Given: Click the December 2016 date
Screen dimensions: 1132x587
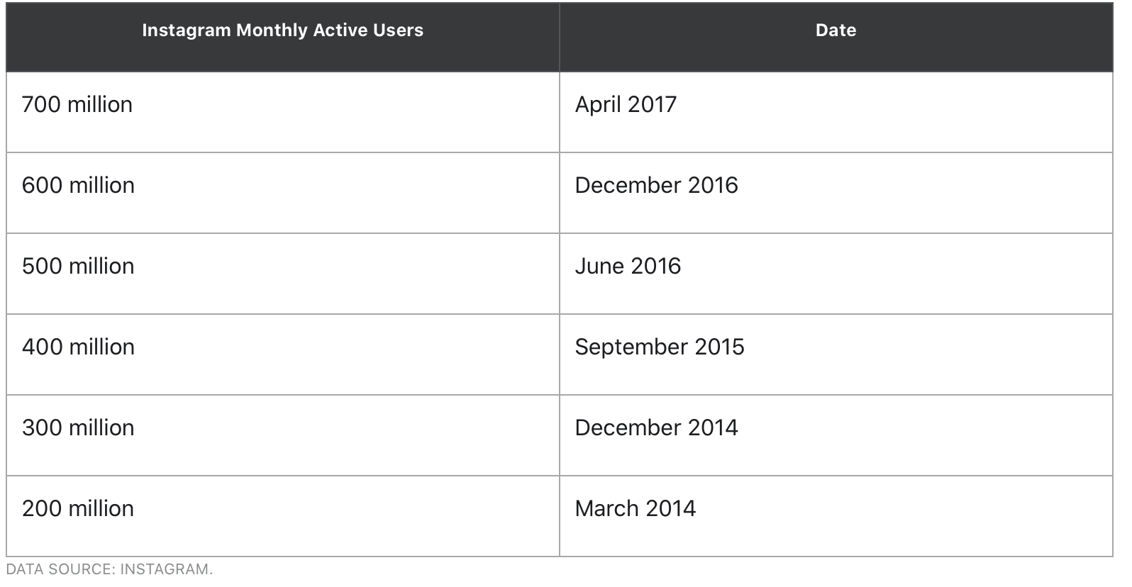Looking at the screenshot, I should pos(656,186).
